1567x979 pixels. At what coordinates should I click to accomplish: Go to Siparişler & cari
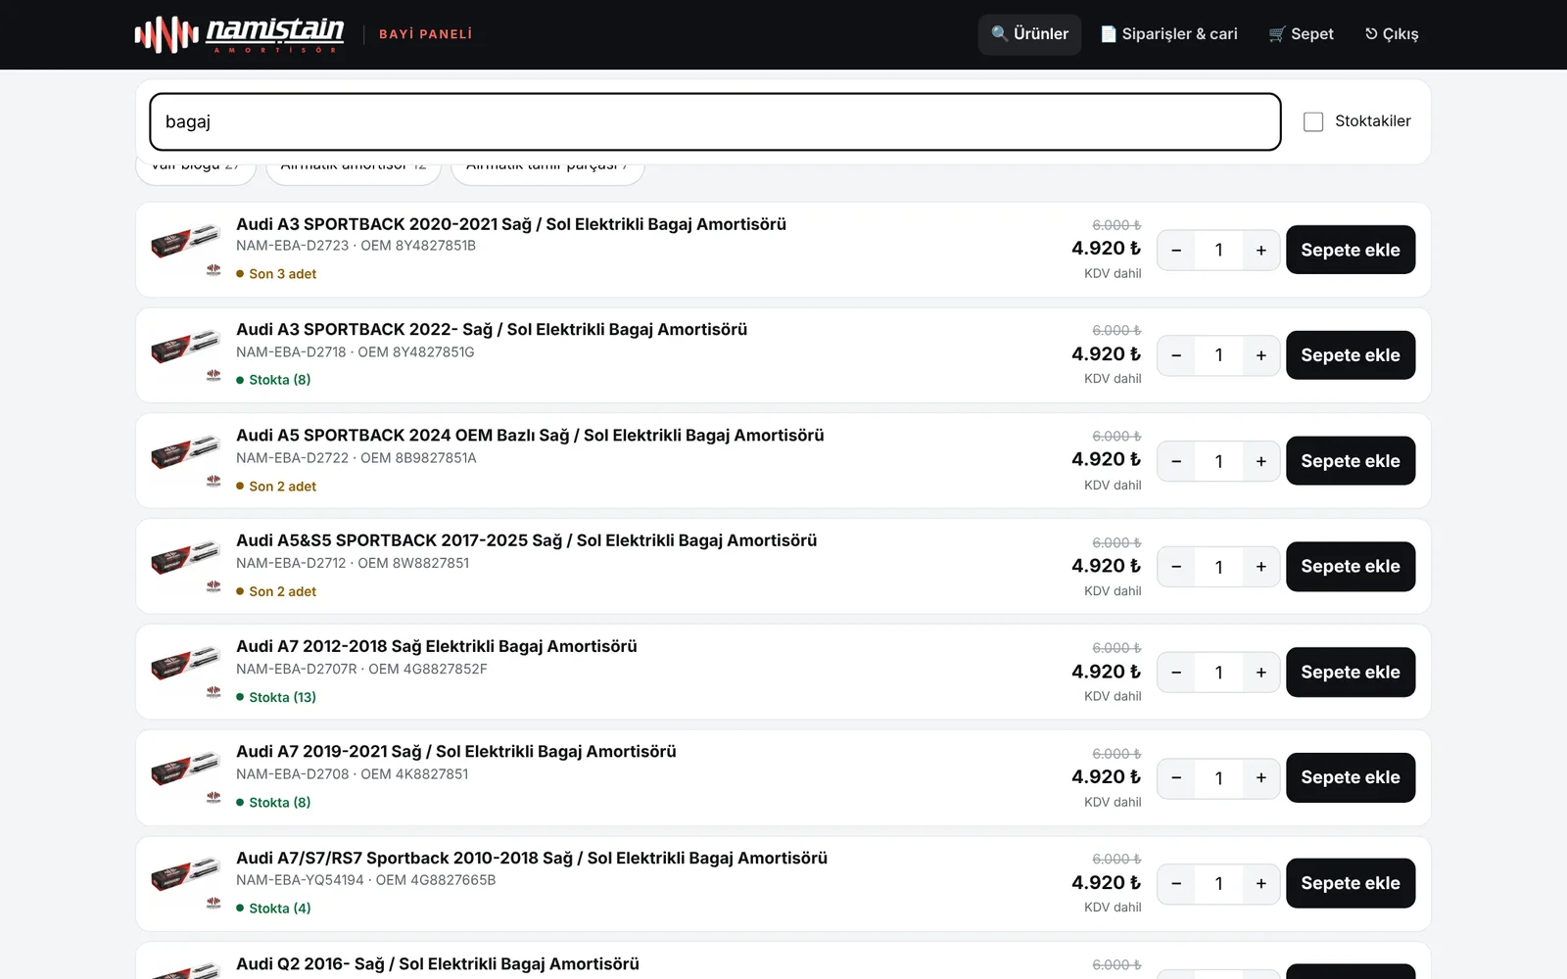(1168, 34)
